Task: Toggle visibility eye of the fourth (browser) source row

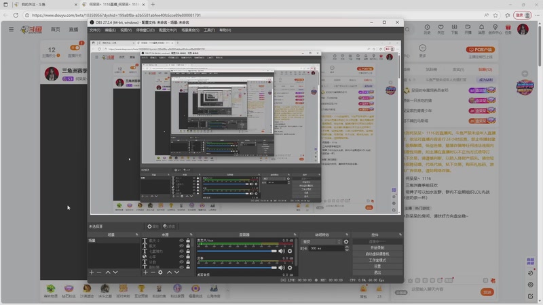Action: [181, 257]
